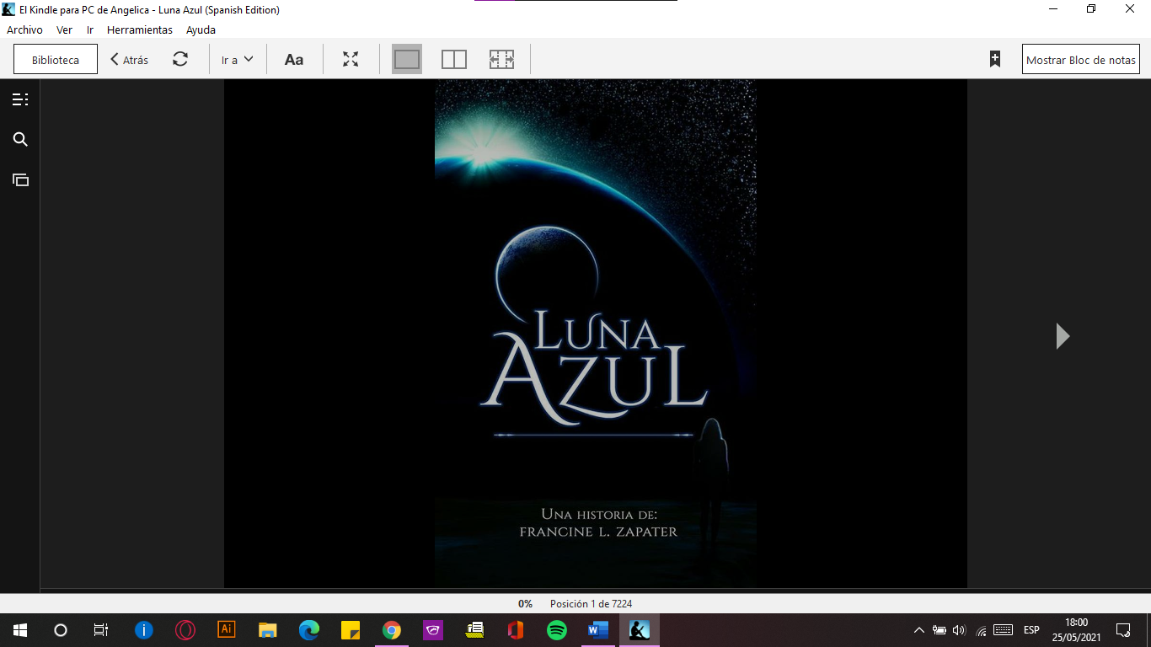Image resolution: width=1151 pixels, height=647 pixels.
Task: Open the Ver menu
Action: [x=65, y=29]
